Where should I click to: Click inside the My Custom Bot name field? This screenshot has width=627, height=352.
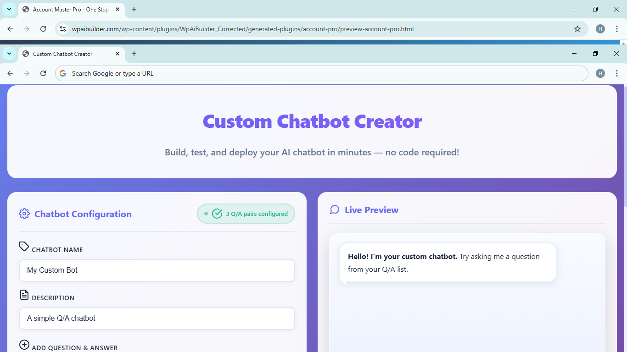(x=157, y=270)
